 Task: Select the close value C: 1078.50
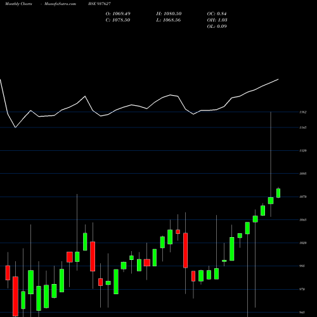pyautogui.click(x=118, y=20)
